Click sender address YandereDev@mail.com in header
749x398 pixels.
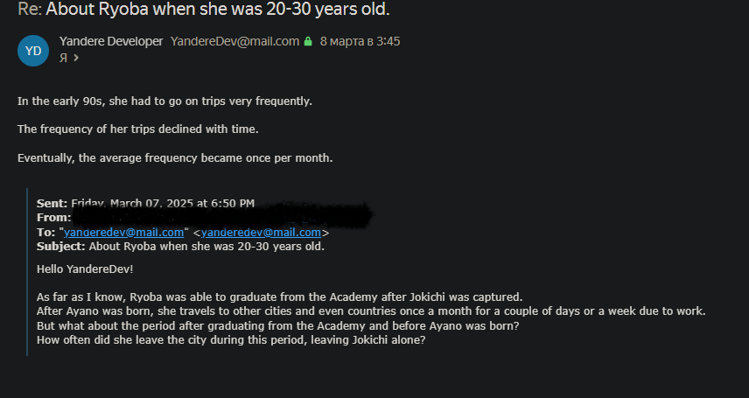click(234, 41)
